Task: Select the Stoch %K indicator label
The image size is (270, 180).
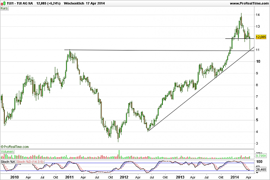Action: (8, 162)
